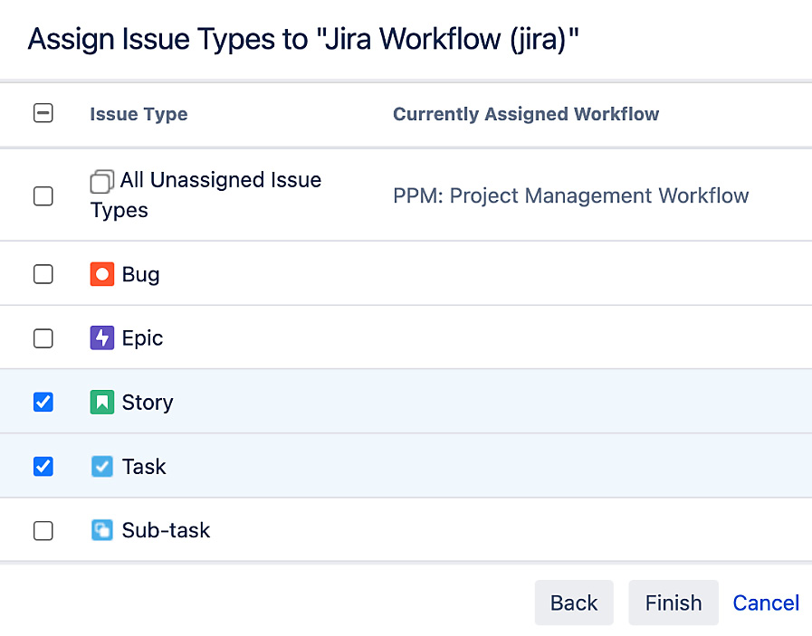Click the Issue Type column header
The height and width of the screenshot is (636, 812).
(x=139, y=114)
